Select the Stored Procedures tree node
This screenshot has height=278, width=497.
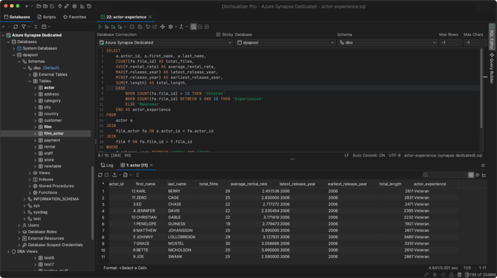56,186
